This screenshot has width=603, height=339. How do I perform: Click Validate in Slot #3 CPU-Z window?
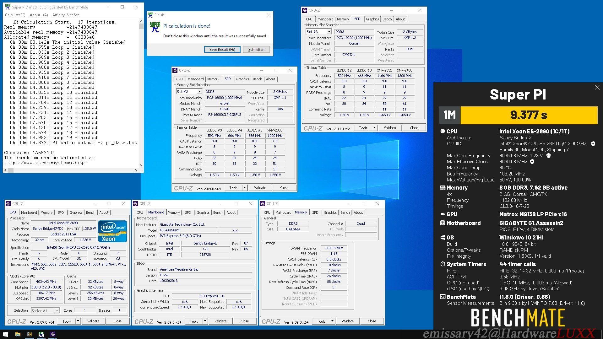[390, 128]
